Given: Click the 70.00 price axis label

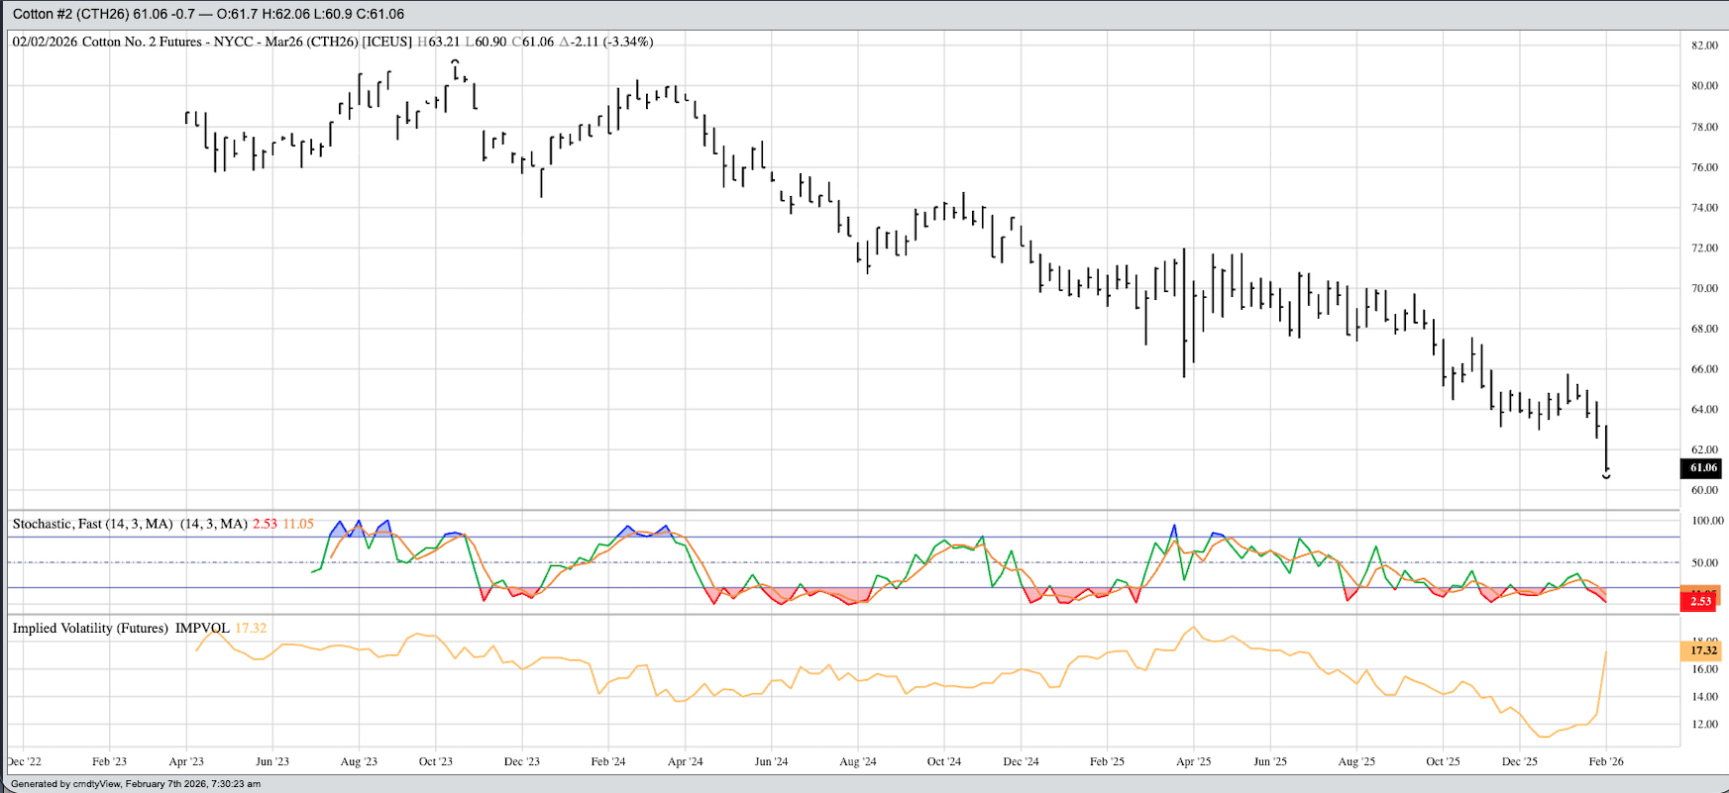Looking at the screenshot, I should (1704, 289).
